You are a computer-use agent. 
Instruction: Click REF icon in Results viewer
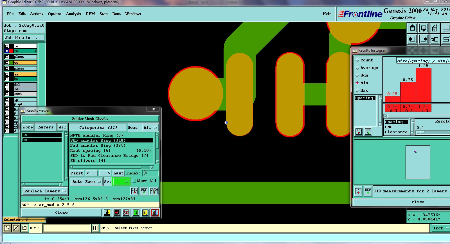[144, 191]
